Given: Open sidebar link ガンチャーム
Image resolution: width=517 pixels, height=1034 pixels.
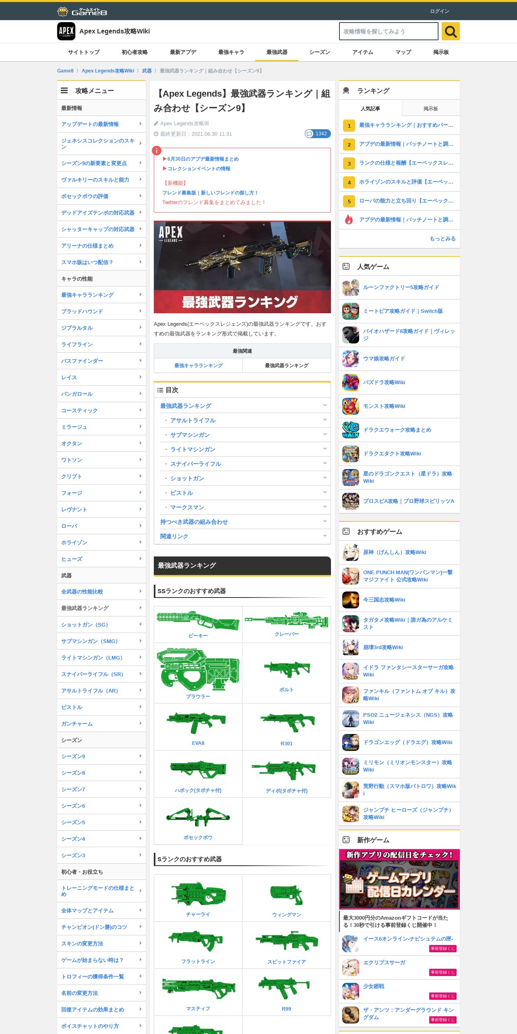Looking at the screenshot, I should [x=101, y=724].
